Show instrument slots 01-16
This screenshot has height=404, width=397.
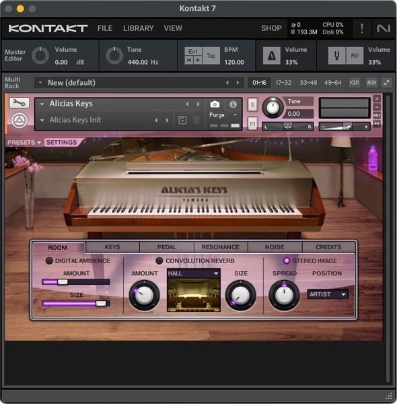click(x=259, y=82)
